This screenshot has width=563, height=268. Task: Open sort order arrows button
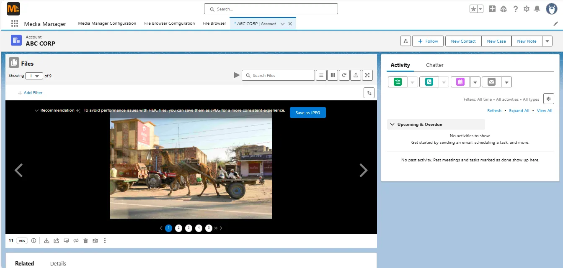369,93
